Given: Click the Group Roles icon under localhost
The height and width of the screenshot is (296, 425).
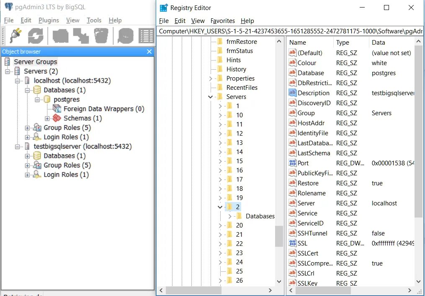Looking at the screenshot, I should tap(37, 127).
